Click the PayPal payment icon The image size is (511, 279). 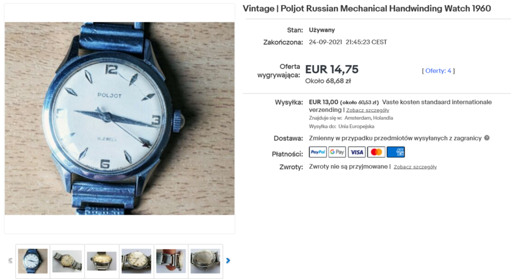coord(318,152)
